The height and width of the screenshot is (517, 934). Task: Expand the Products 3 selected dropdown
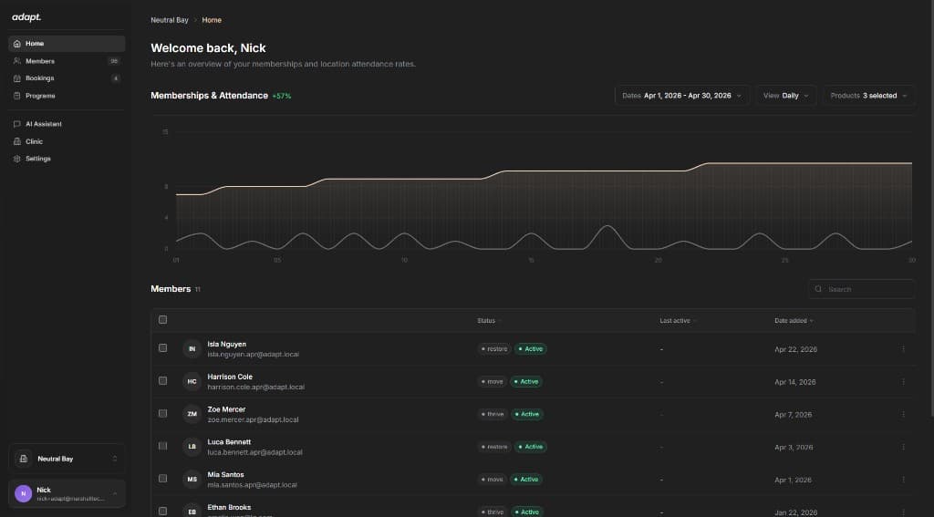[x=868, y=96]
